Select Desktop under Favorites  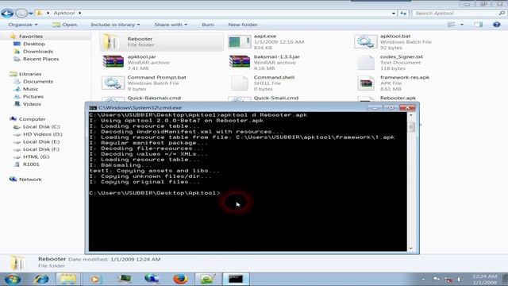[x=34, y=44]
